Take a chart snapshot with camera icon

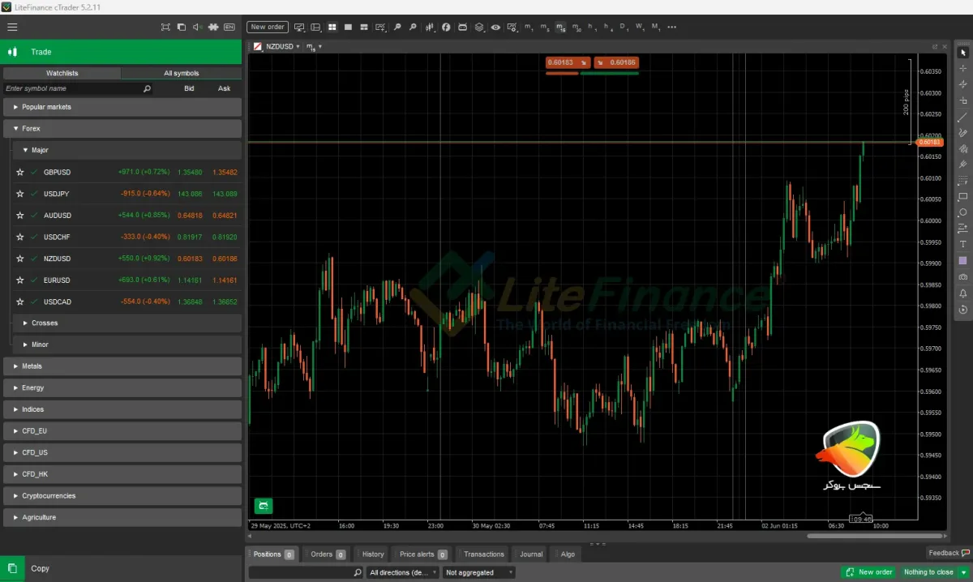tap(962, 276)
